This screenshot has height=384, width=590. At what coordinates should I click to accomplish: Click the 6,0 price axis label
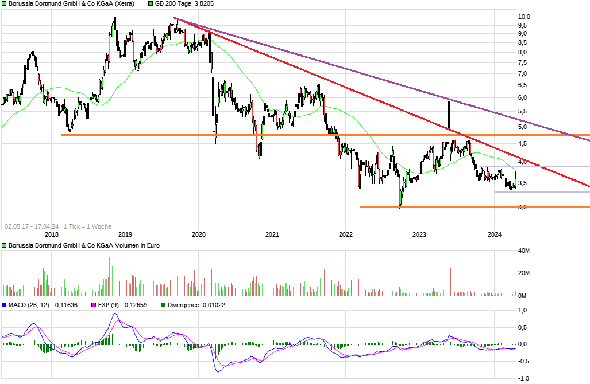[523, 98]
